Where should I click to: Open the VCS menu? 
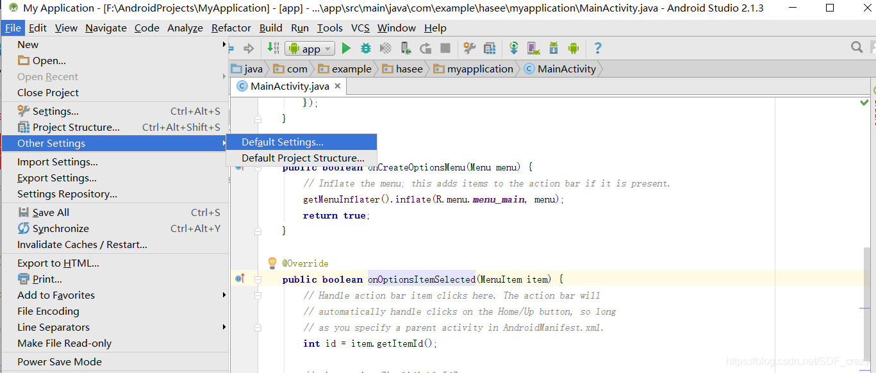361,28
